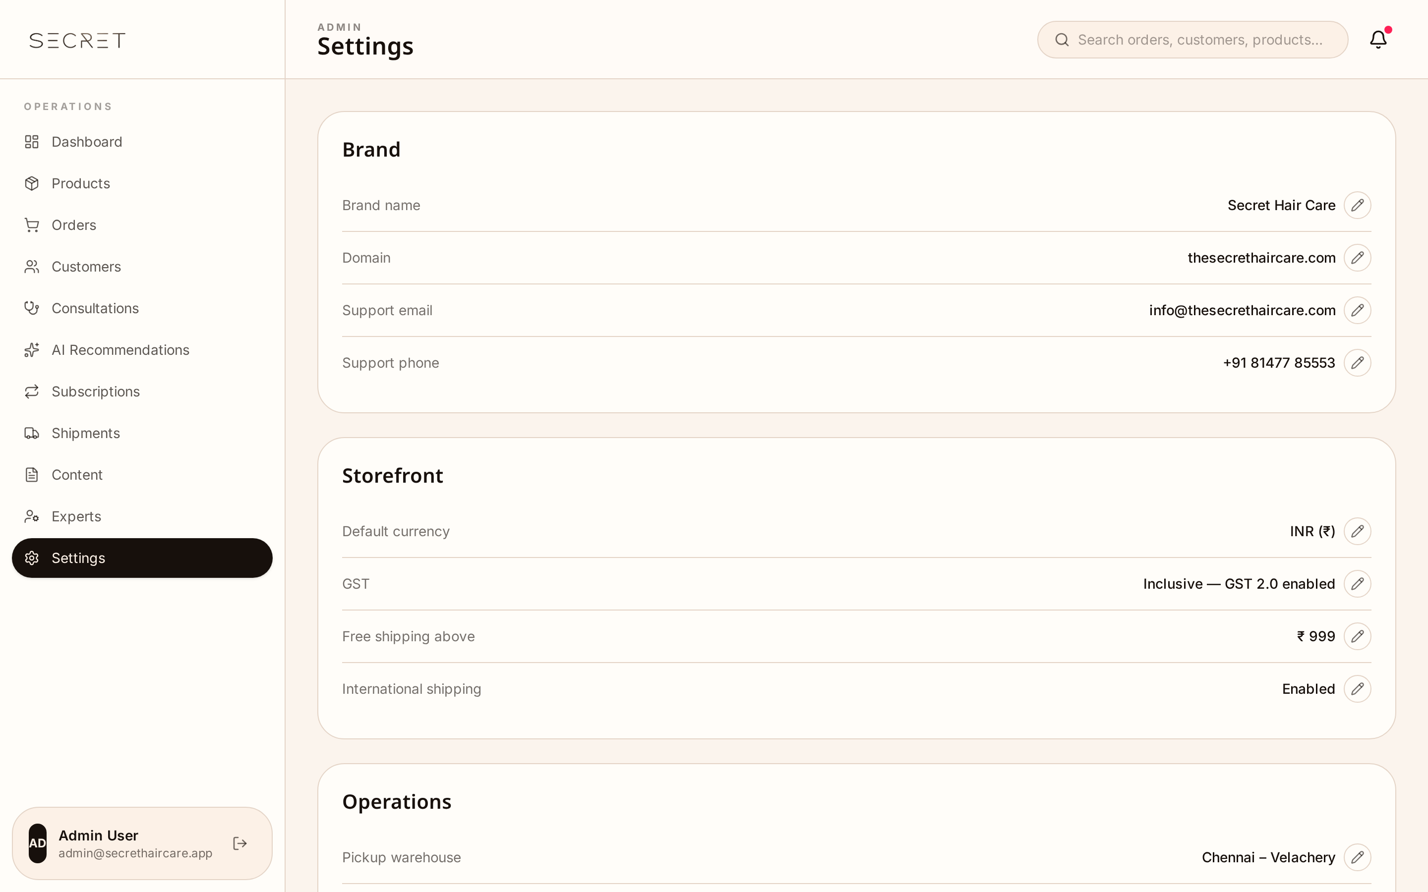Image resolution: width=1428 pixels, height=892 pixels.
Task: Click the Settings gear icon
Action: tap(32, 557)
